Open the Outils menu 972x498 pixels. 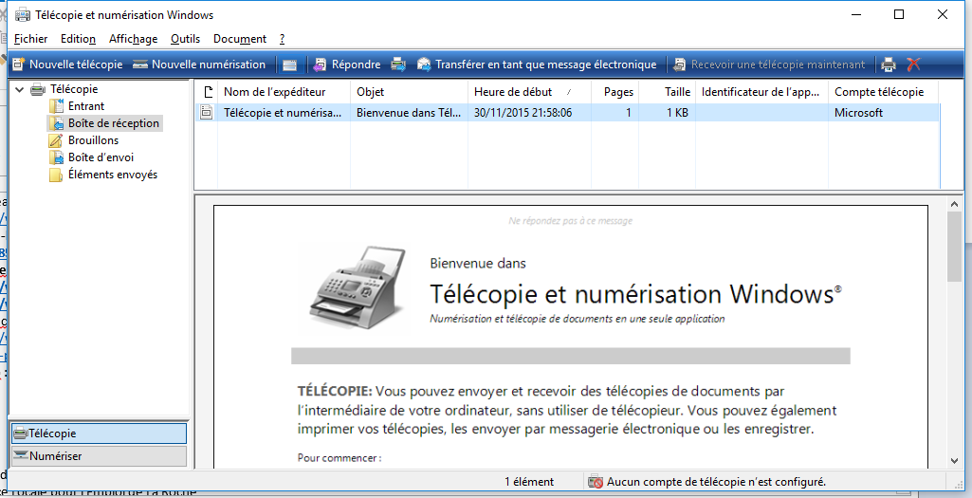(x=185, y=39)
